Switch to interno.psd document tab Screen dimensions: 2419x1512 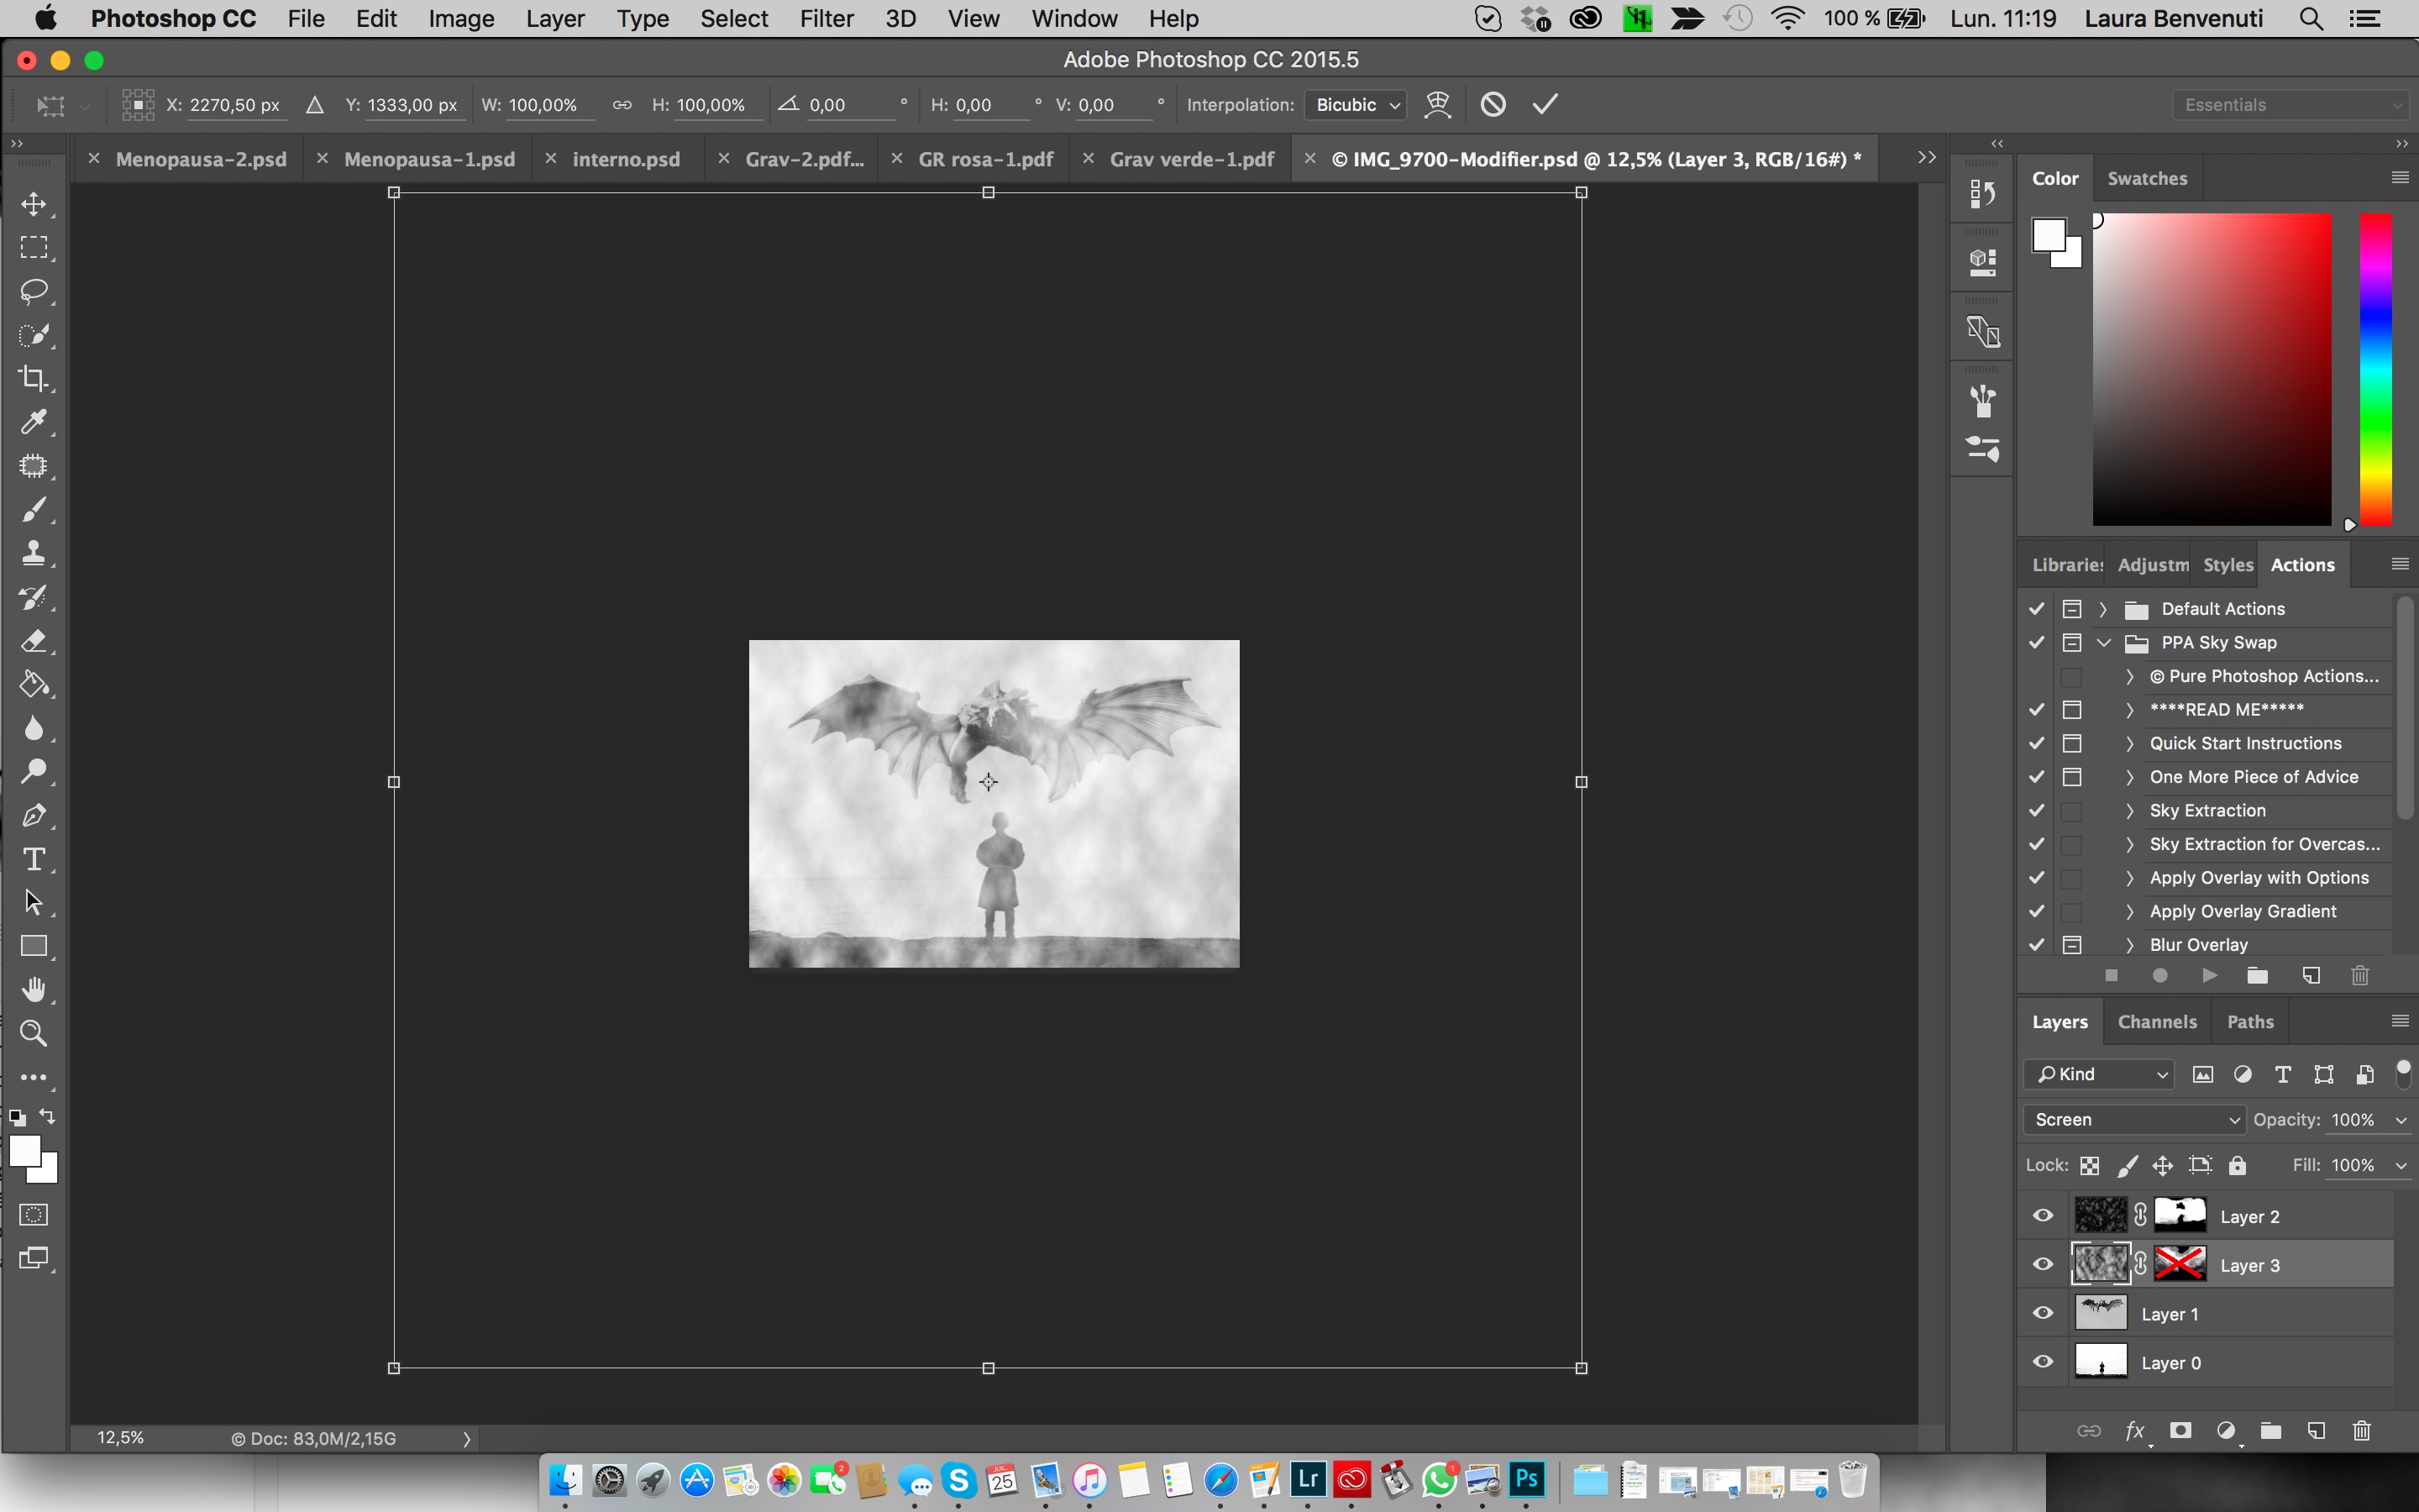point(626,159)
